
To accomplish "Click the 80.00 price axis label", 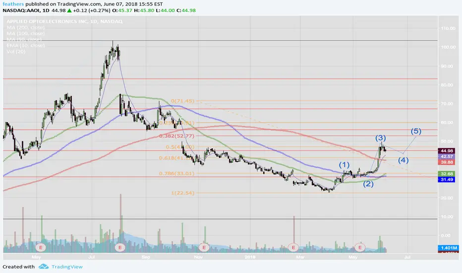I will click(x=447, y=85).
